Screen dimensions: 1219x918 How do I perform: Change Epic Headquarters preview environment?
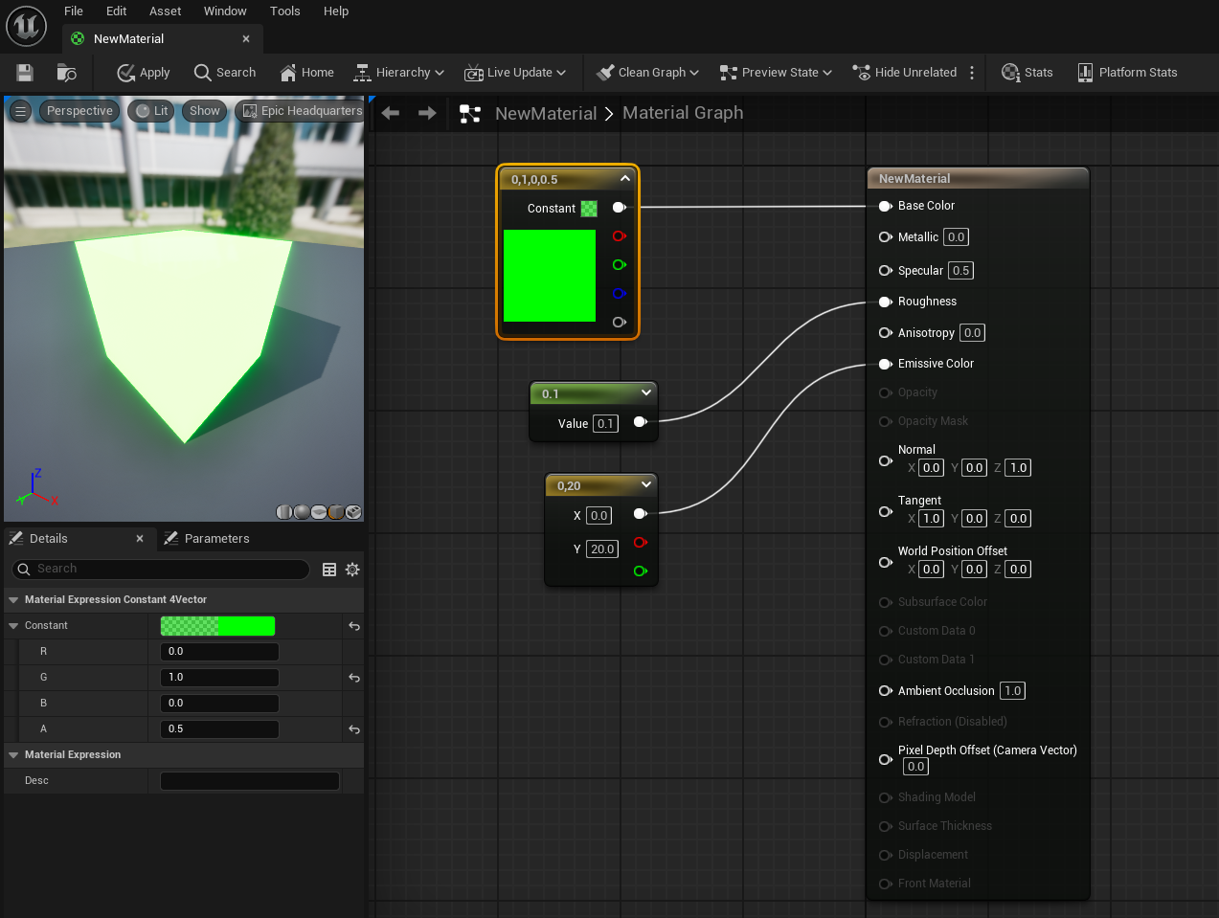(302, 111)
